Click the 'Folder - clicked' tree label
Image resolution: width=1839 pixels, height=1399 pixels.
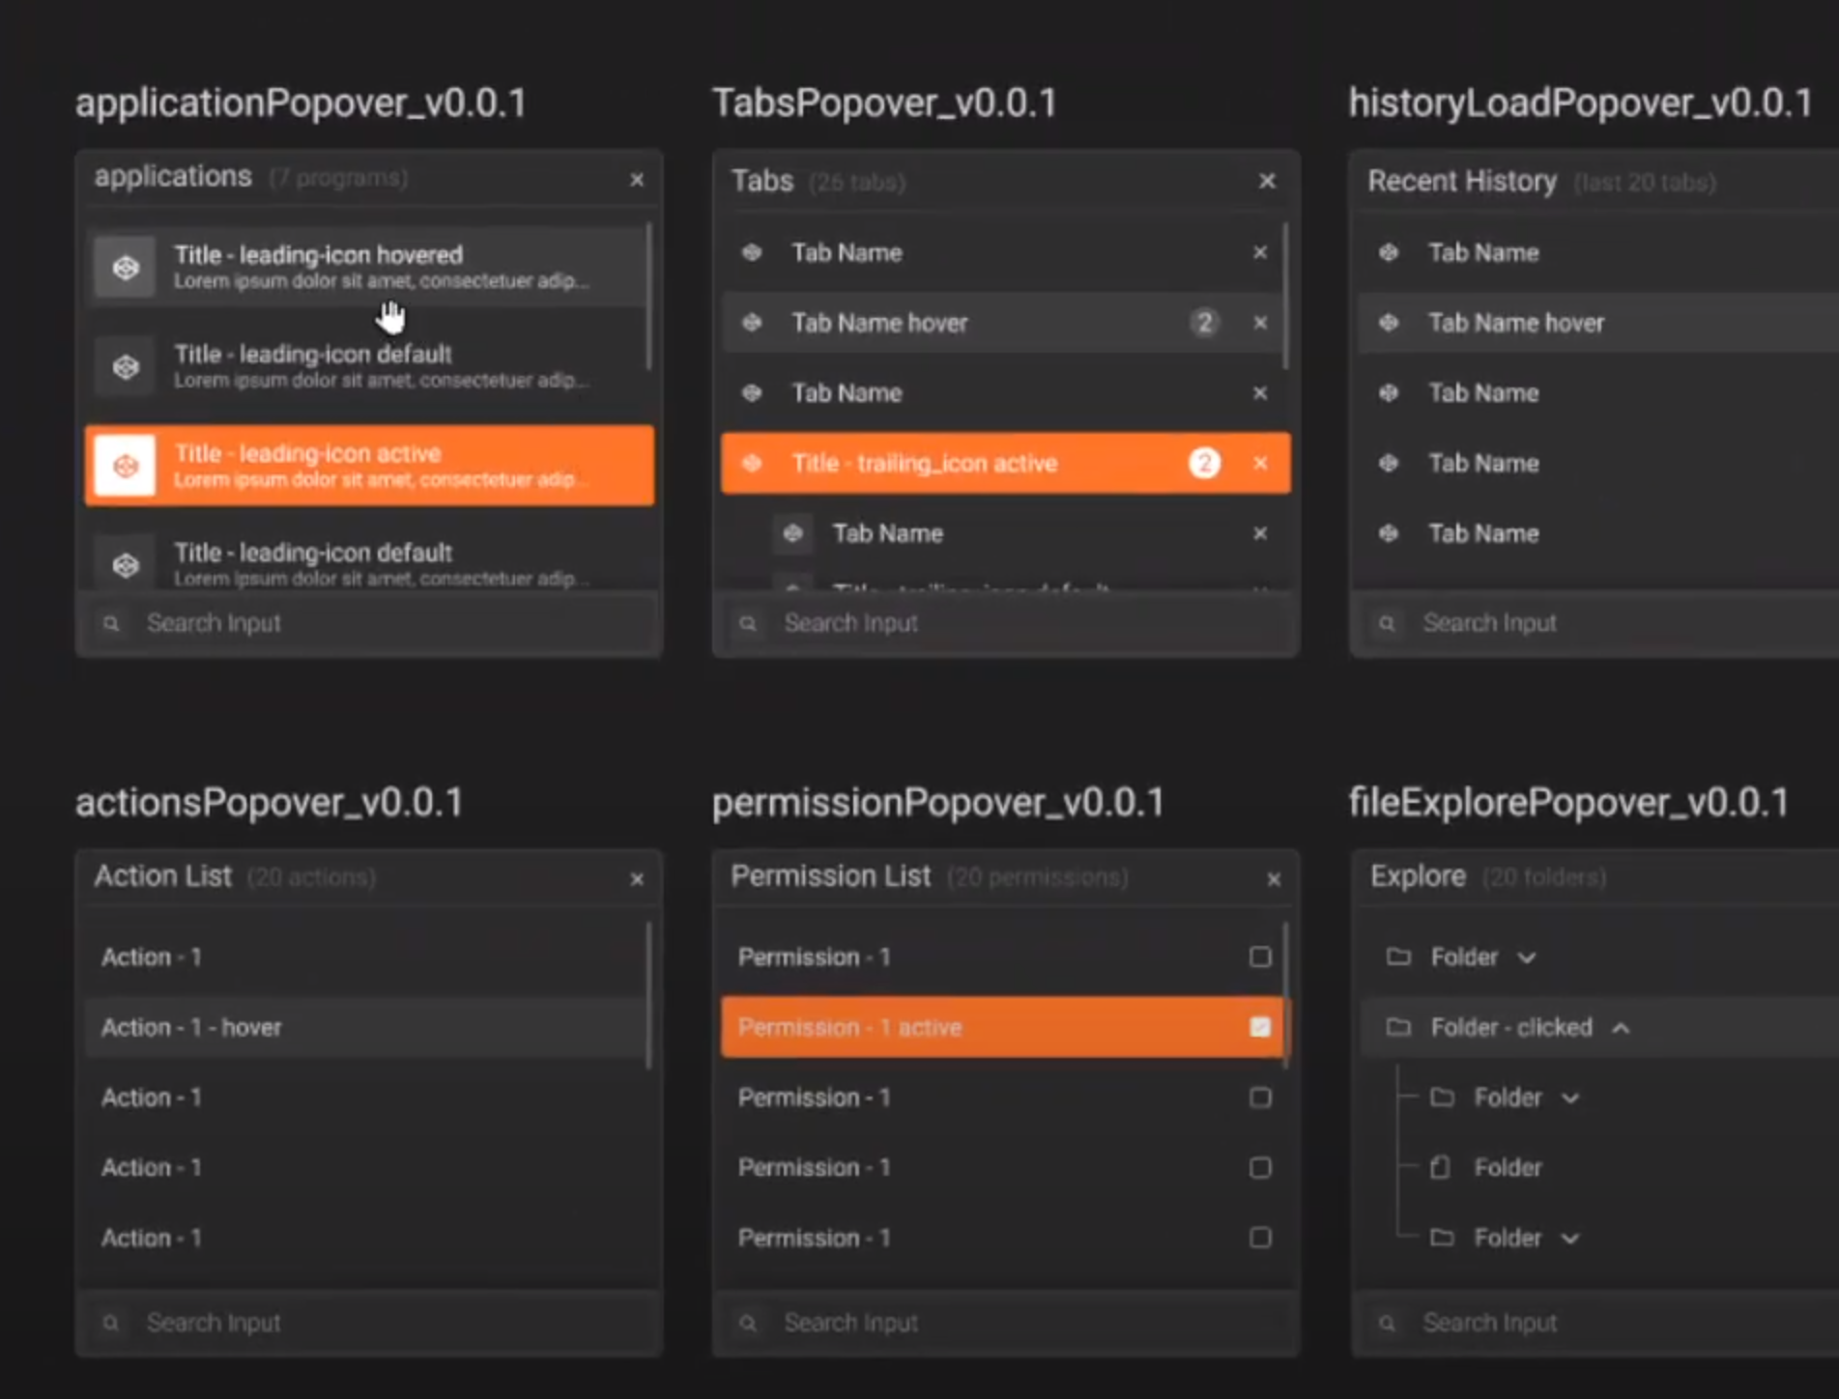[x=1511, y=1027]
